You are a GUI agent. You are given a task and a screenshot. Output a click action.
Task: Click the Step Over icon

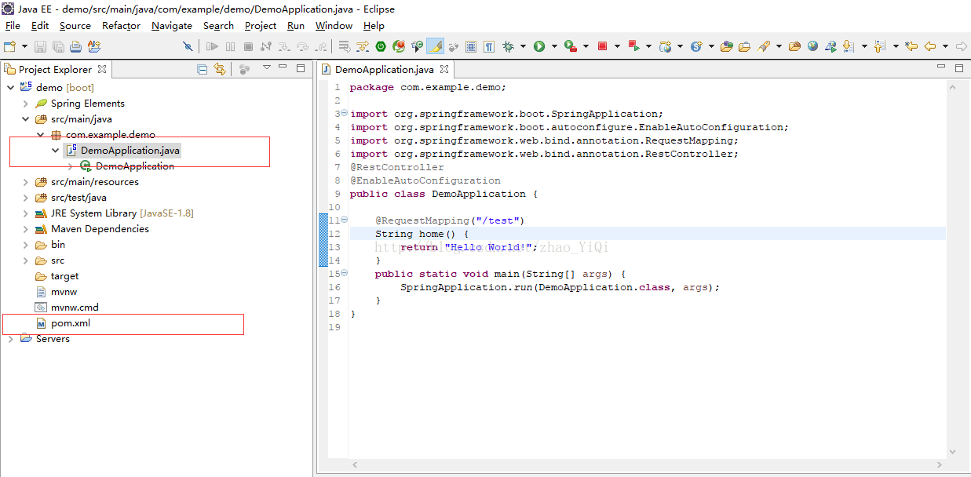(302, 46)
